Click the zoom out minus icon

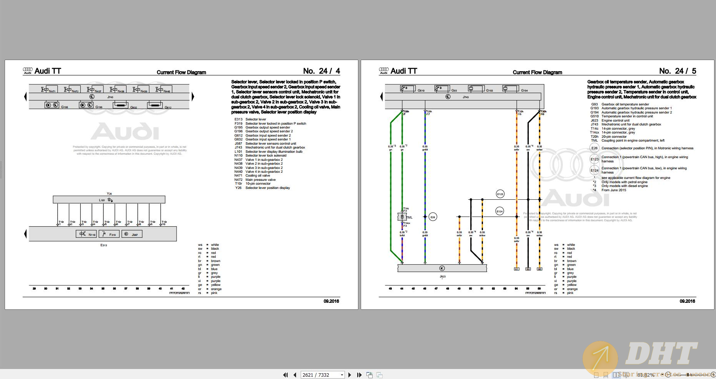[668, 375]
